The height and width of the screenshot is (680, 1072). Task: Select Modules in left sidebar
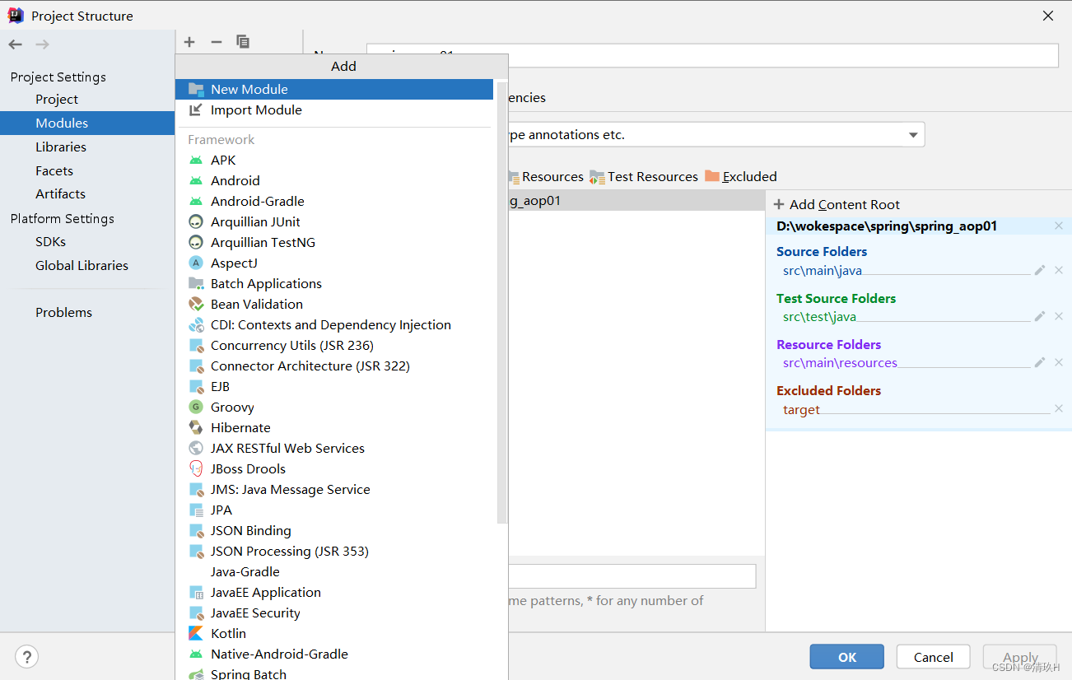(x=87, y=123)
